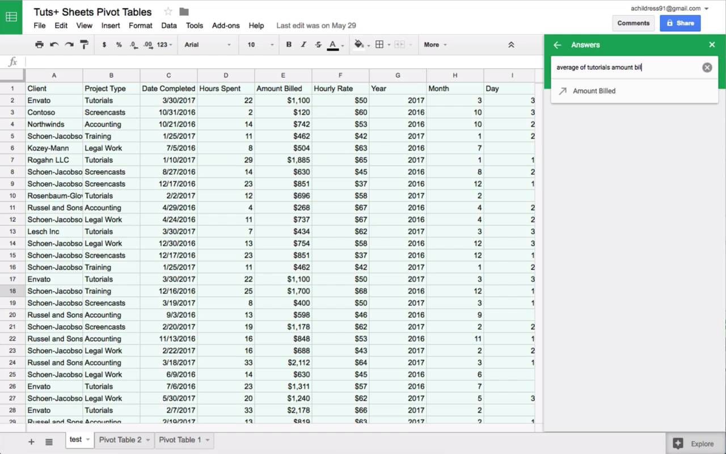Click the Answers search input field

click(627, 68)
